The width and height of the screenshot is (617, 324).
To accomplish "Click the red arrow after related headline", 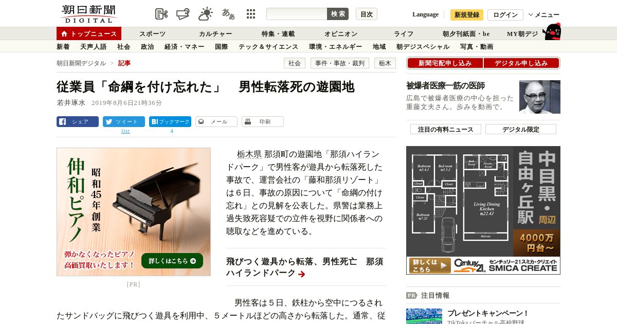I will (302, 274).
